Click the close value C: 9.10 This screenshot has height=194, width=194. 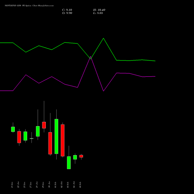tap(67, 10)
